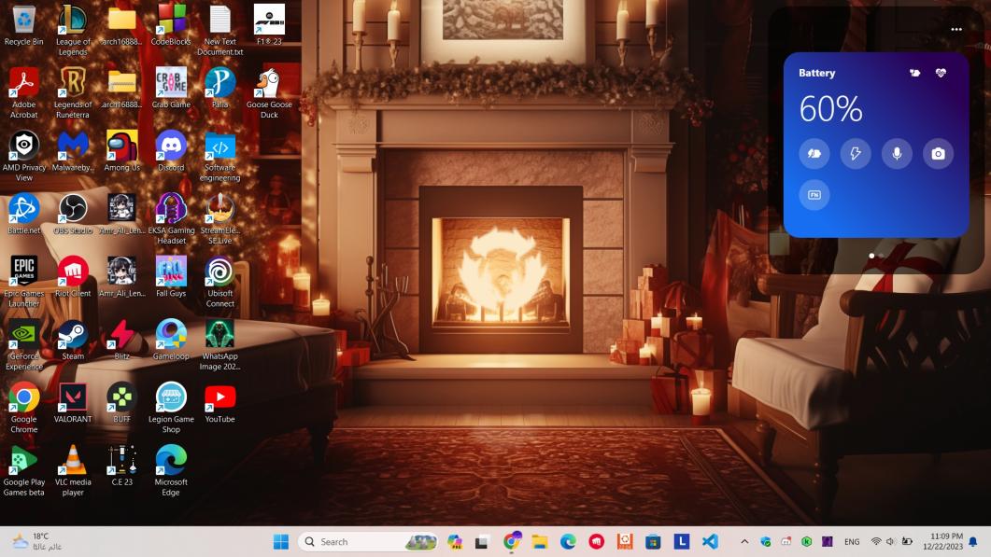Toggle rapid charge lightning button
This screenshot has width=991, height=557.
pyautogui.click(x=856, y=154)
